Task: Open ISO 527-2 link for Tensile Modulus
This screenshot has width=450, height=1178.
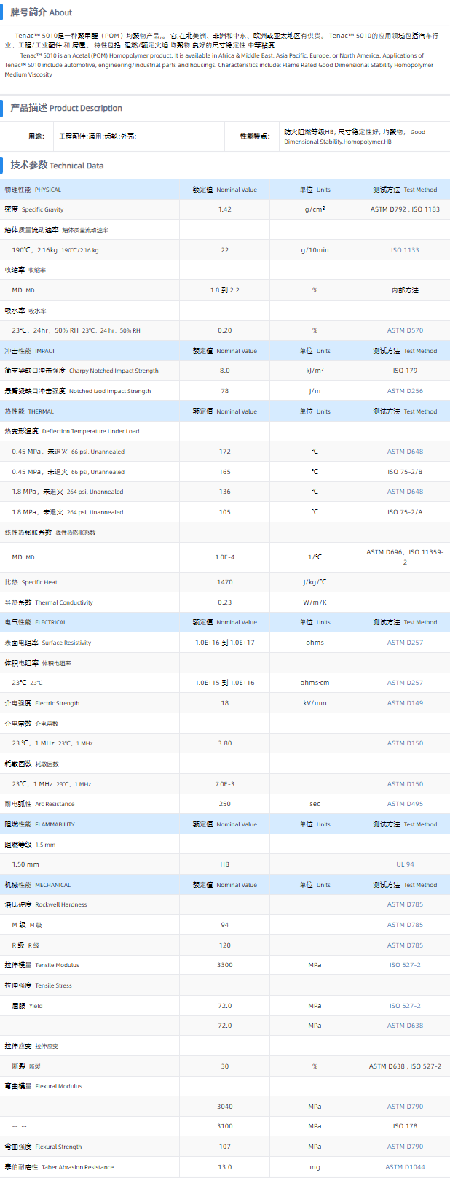Action: [x=405, y=965]
